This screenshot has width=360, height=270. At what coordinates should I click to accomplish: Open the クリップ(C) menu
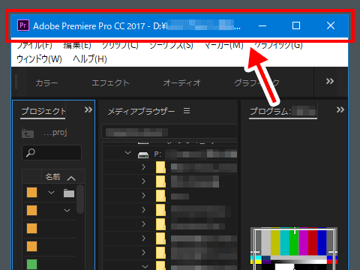point(120,46)
